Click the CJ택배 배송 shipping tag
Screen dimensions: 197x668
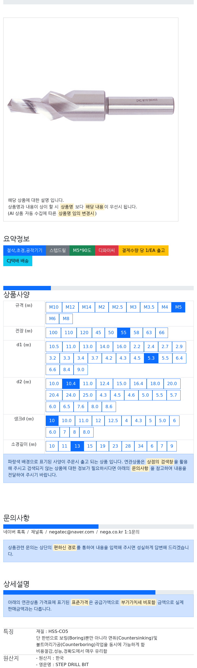point(18,261)
